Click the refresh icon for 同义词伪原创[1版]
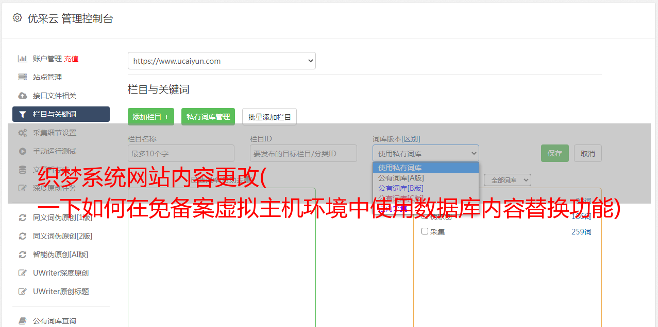The width and height of the screenshot is (658, 327). coord(23,217)
